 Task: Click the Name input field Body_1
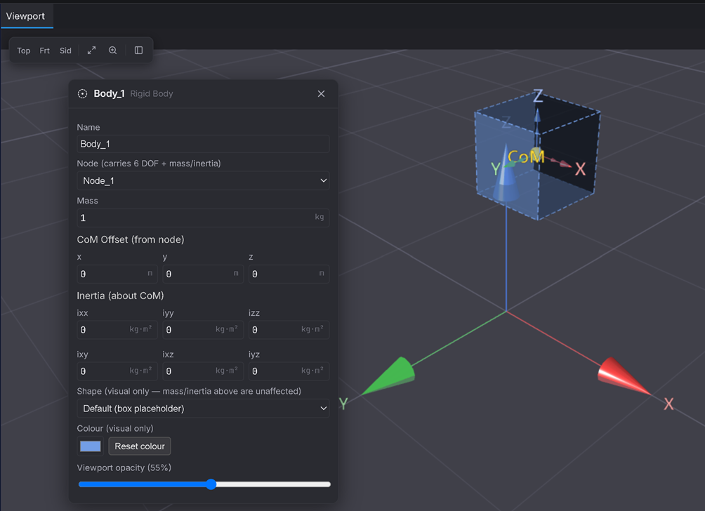pos(203,144)
